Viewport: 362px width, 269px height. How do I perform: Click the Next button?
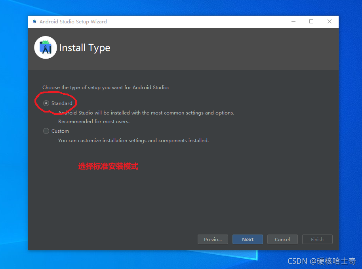(248, 239)
